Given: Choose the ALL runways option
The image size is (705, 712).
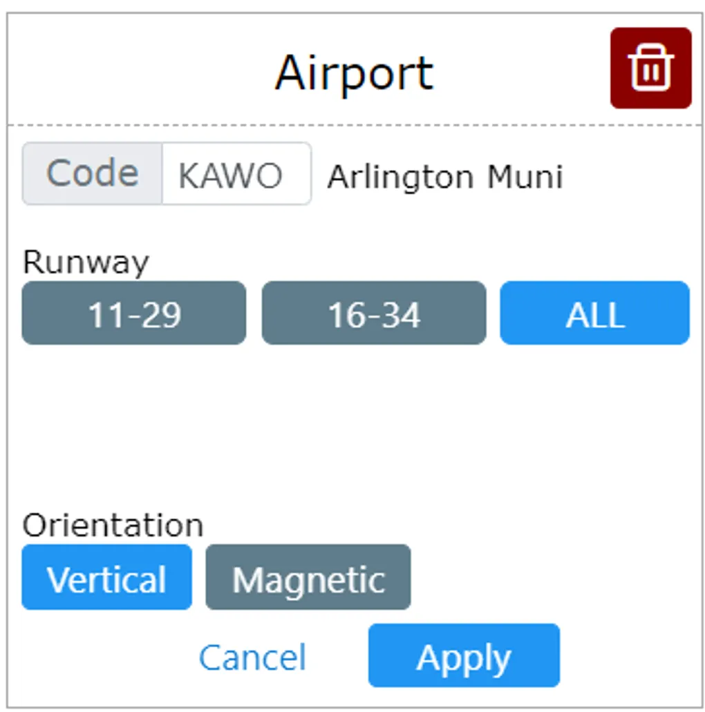Looking at the screenshot, I should coord(594,313).
